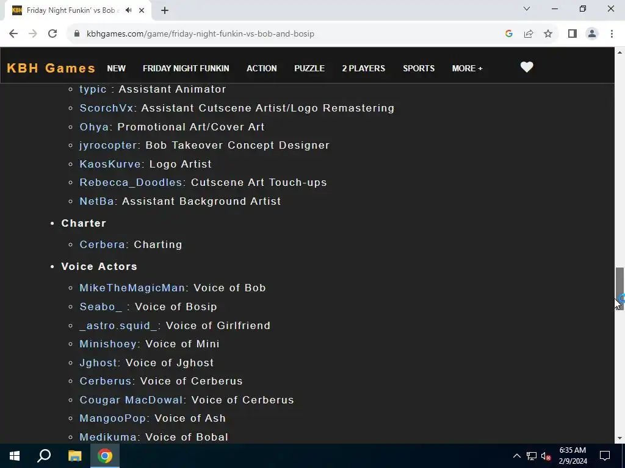
Task: Open the Cerberus voice actor link
Action: (x=106, y=381)
